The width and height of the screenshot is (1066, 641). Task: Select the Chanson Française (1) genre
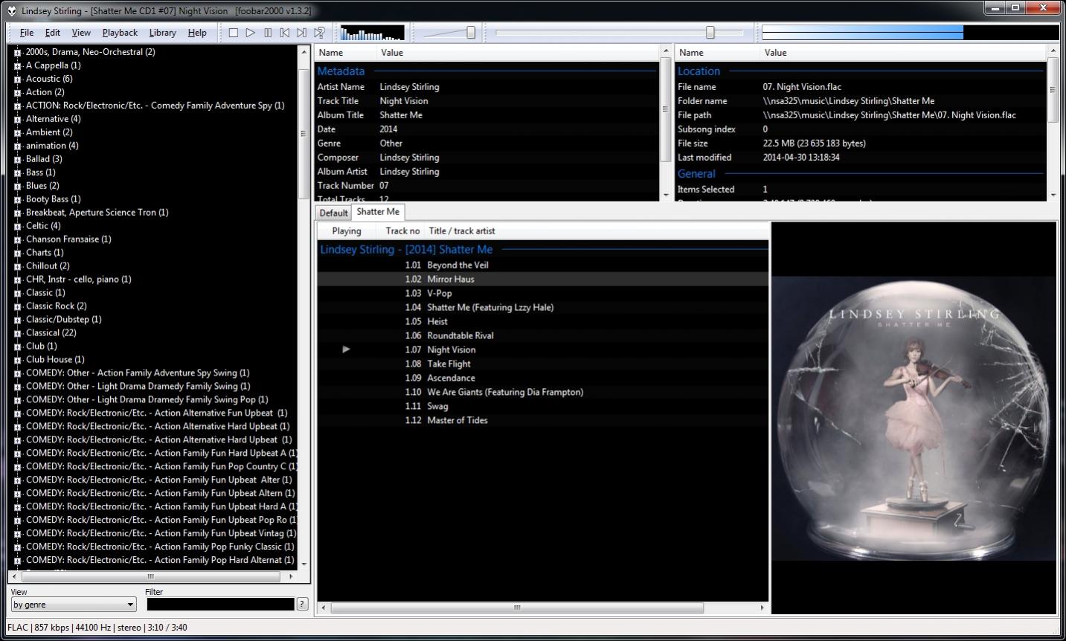click(x=68, y=239)
